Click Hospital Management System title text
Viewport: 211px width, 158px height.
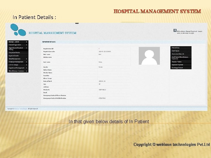coord(52,33)
